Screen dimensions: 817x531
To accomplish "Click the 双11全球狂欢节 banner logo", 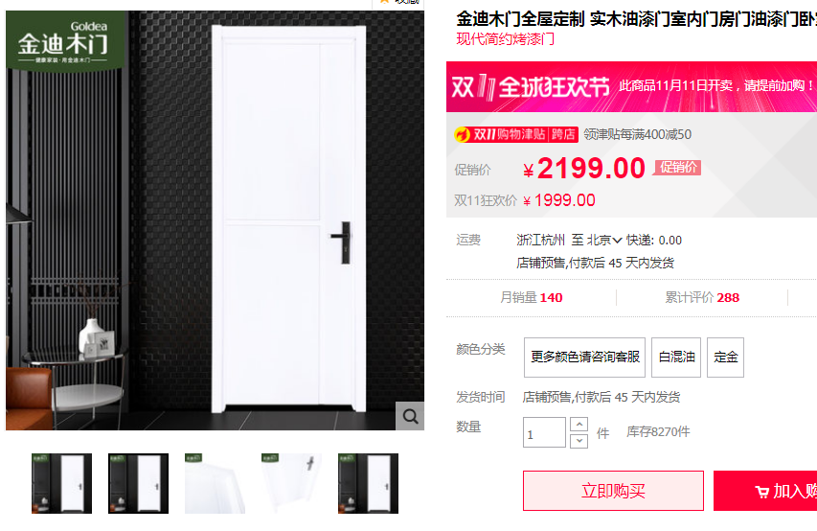I will click(530, 86).
